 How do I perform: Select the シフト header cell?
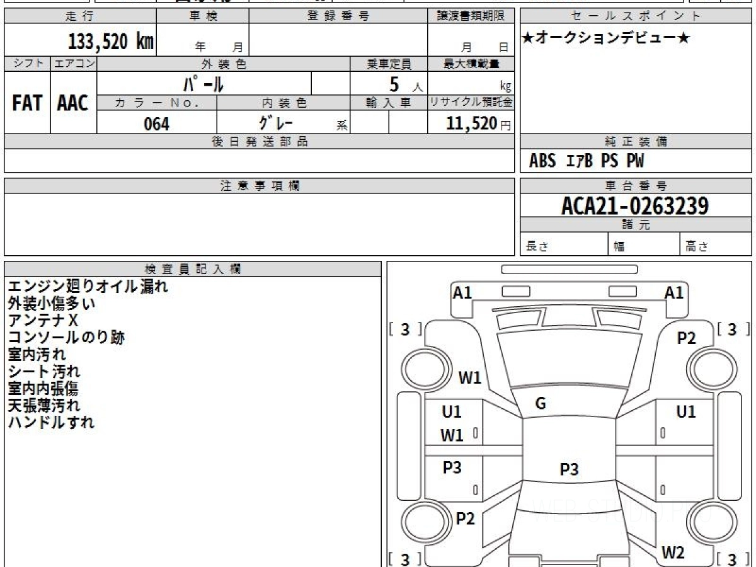[27, 64]
